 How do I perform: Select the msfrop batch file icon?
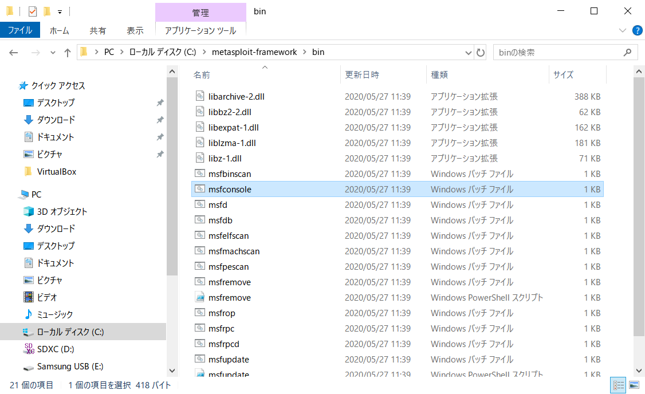click(200, 313)
